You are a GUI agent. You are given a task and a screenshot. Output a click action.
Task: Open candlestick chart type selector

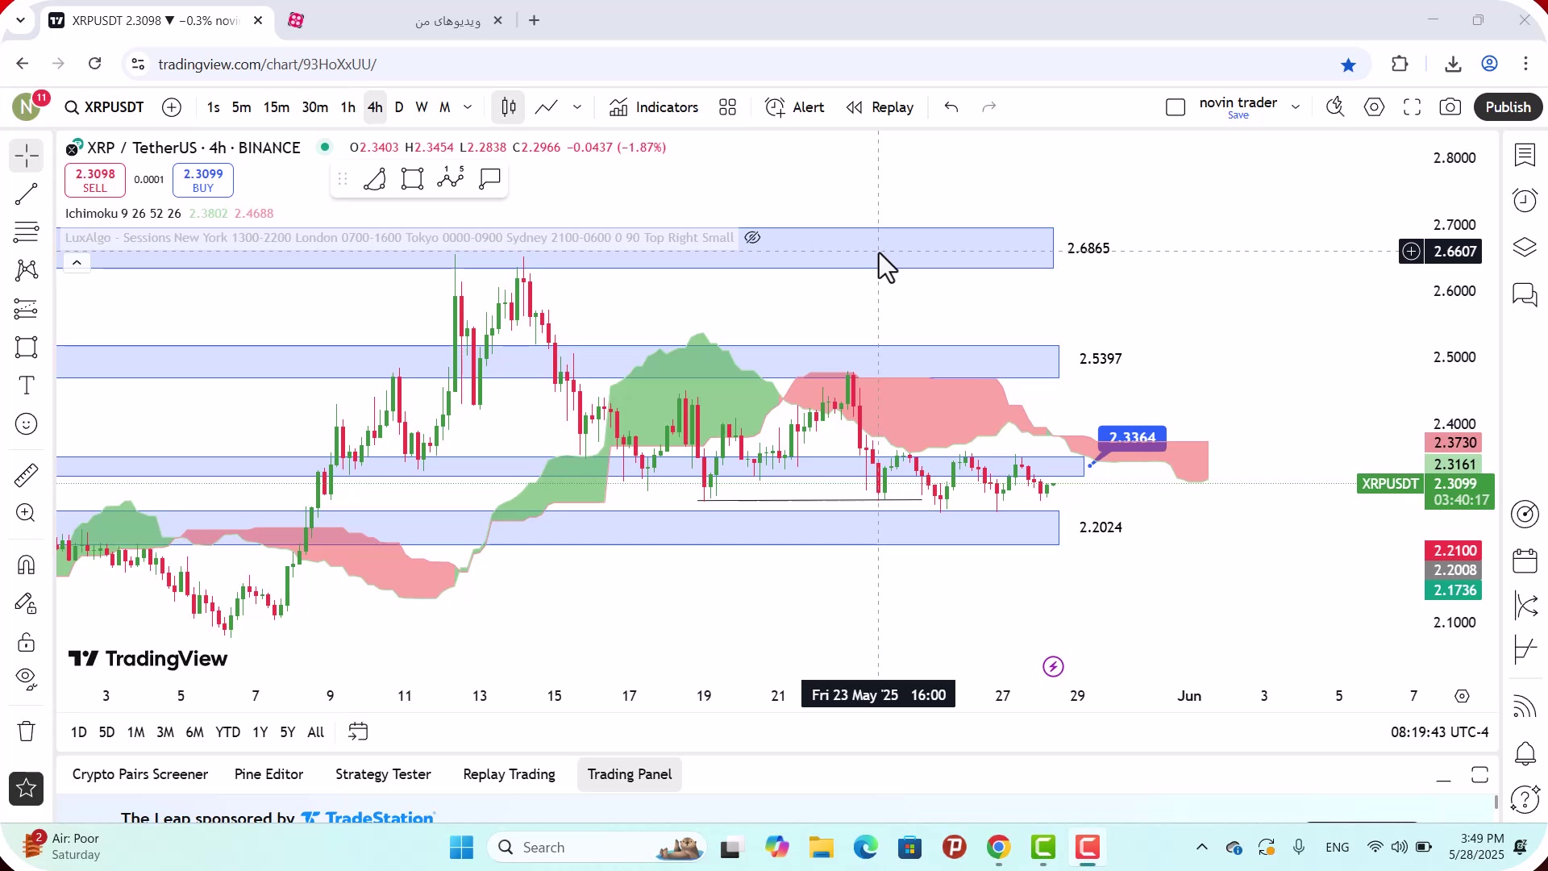[x=508, y=107]
